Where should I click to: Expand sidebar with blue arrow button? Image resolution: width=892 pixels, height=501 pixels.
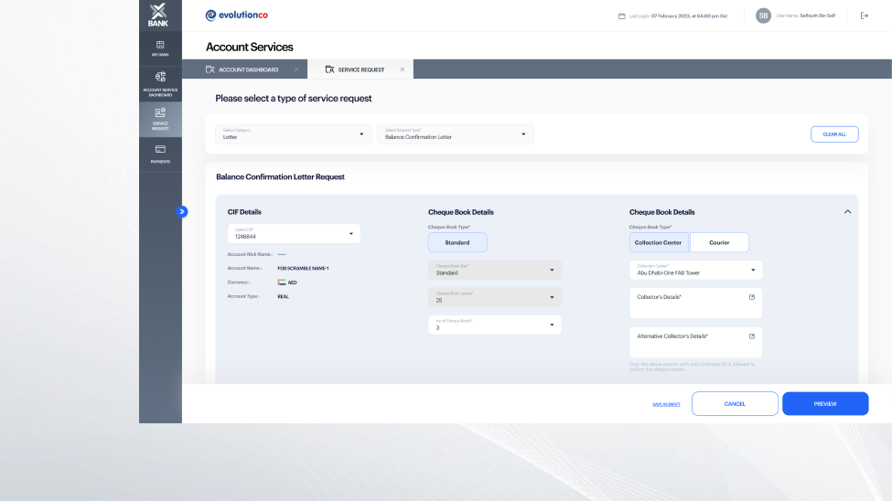[x=182, y=211]
